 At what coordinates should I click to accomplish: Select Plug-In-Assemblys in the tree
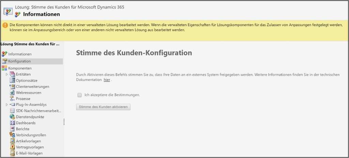click(x=31, y=105)
